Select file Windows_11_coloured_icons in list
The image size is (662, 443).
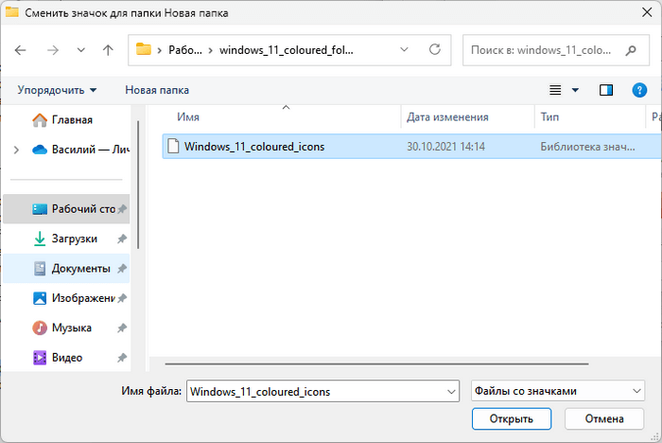tap(411, 147)
